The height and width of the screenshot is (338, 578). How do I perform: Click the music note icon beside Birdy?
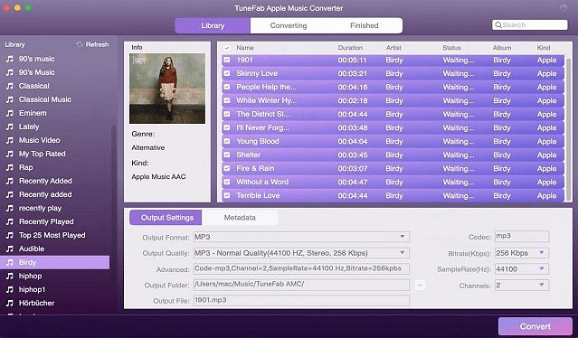pos(10,262)
